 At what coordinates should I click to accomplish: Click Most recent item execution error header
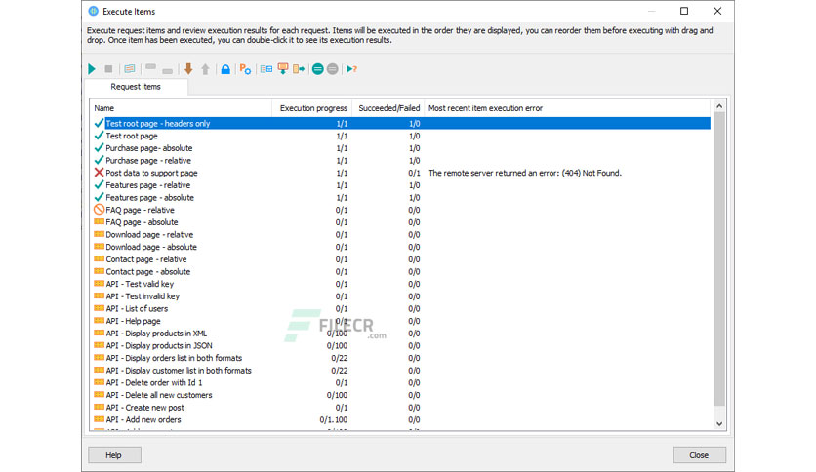(568, 108)
